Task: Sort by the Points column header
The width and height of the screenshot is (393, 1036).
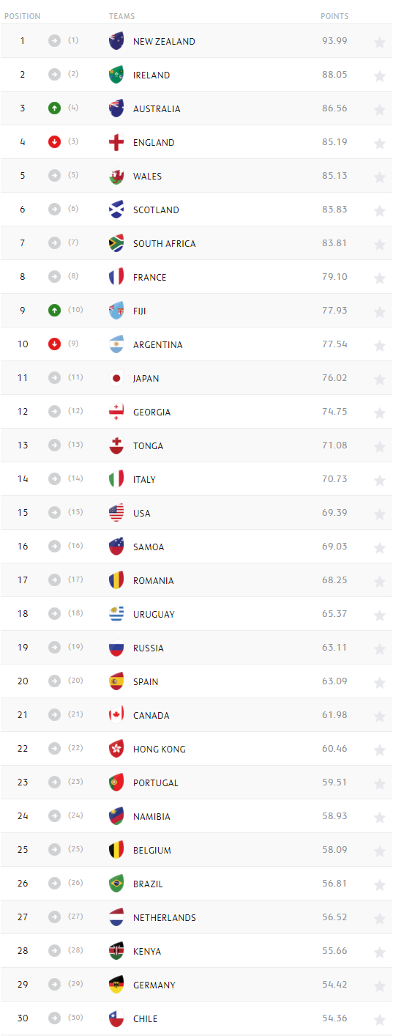Action: [334, 16]
